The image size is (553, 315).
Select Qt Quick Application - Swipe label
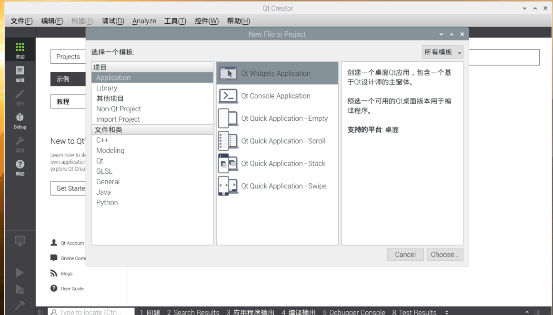coord(284,186)
